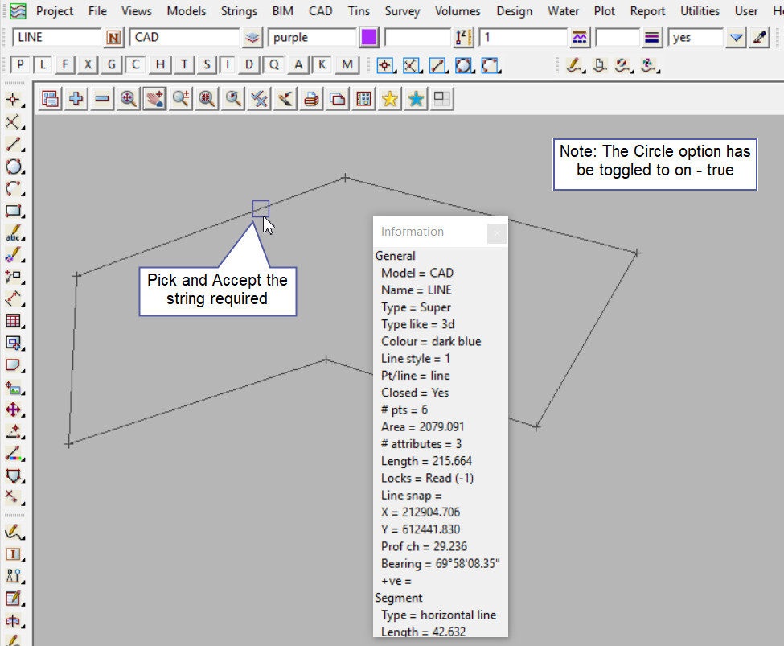Select the create line tool in left toolbar
Viewport: 784px width, 646px height.
tap(13, 145)
